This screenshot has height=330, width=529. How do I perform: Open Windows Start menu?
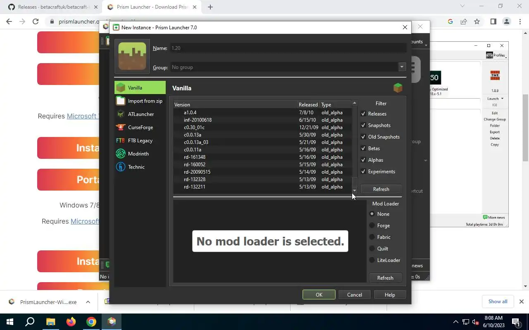[10, 322]
